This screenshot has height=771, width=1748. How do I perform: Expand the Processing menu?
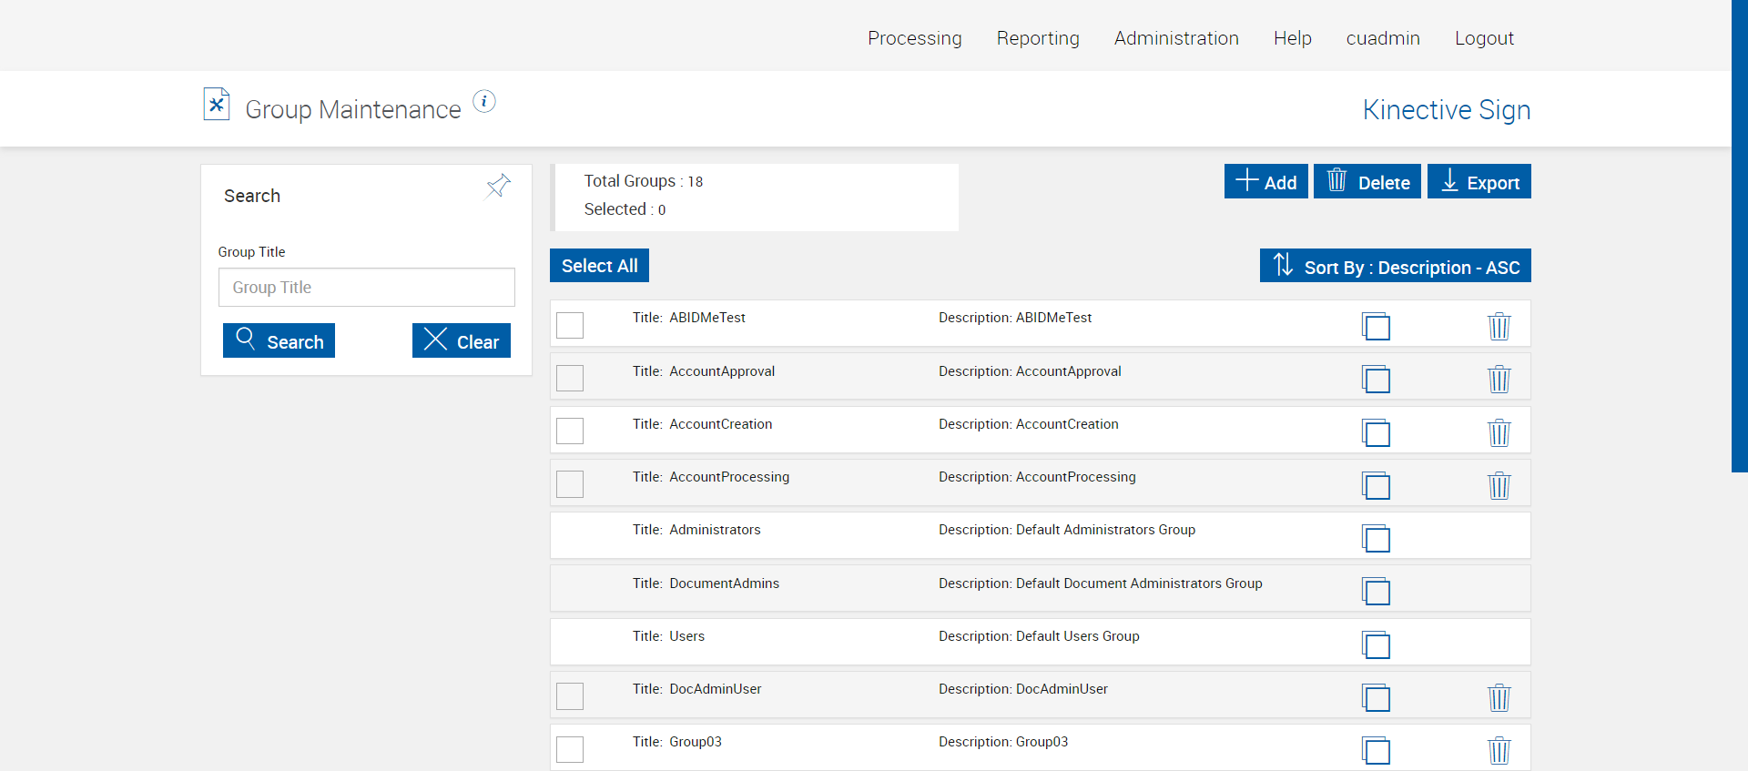pyautogui.click(x=914, y=38)
